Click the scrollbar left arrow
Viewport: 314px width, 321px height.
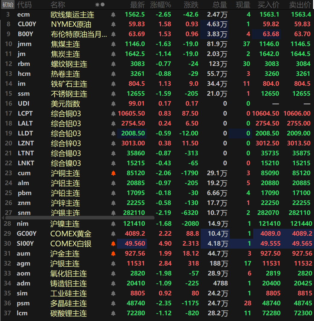coord(3,217)
